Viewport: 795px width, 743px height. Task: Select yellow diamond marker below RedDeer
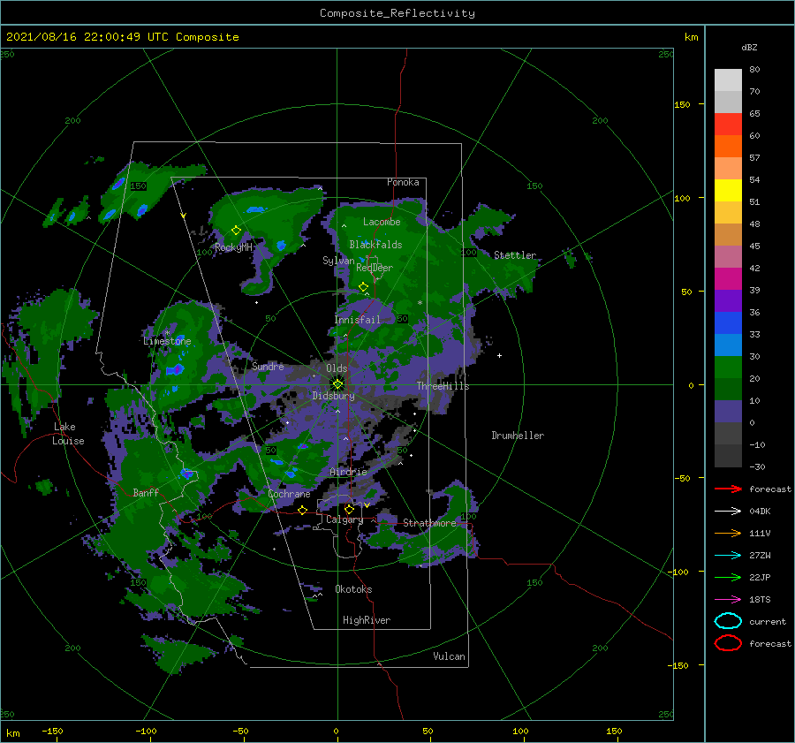coord(363,287)
